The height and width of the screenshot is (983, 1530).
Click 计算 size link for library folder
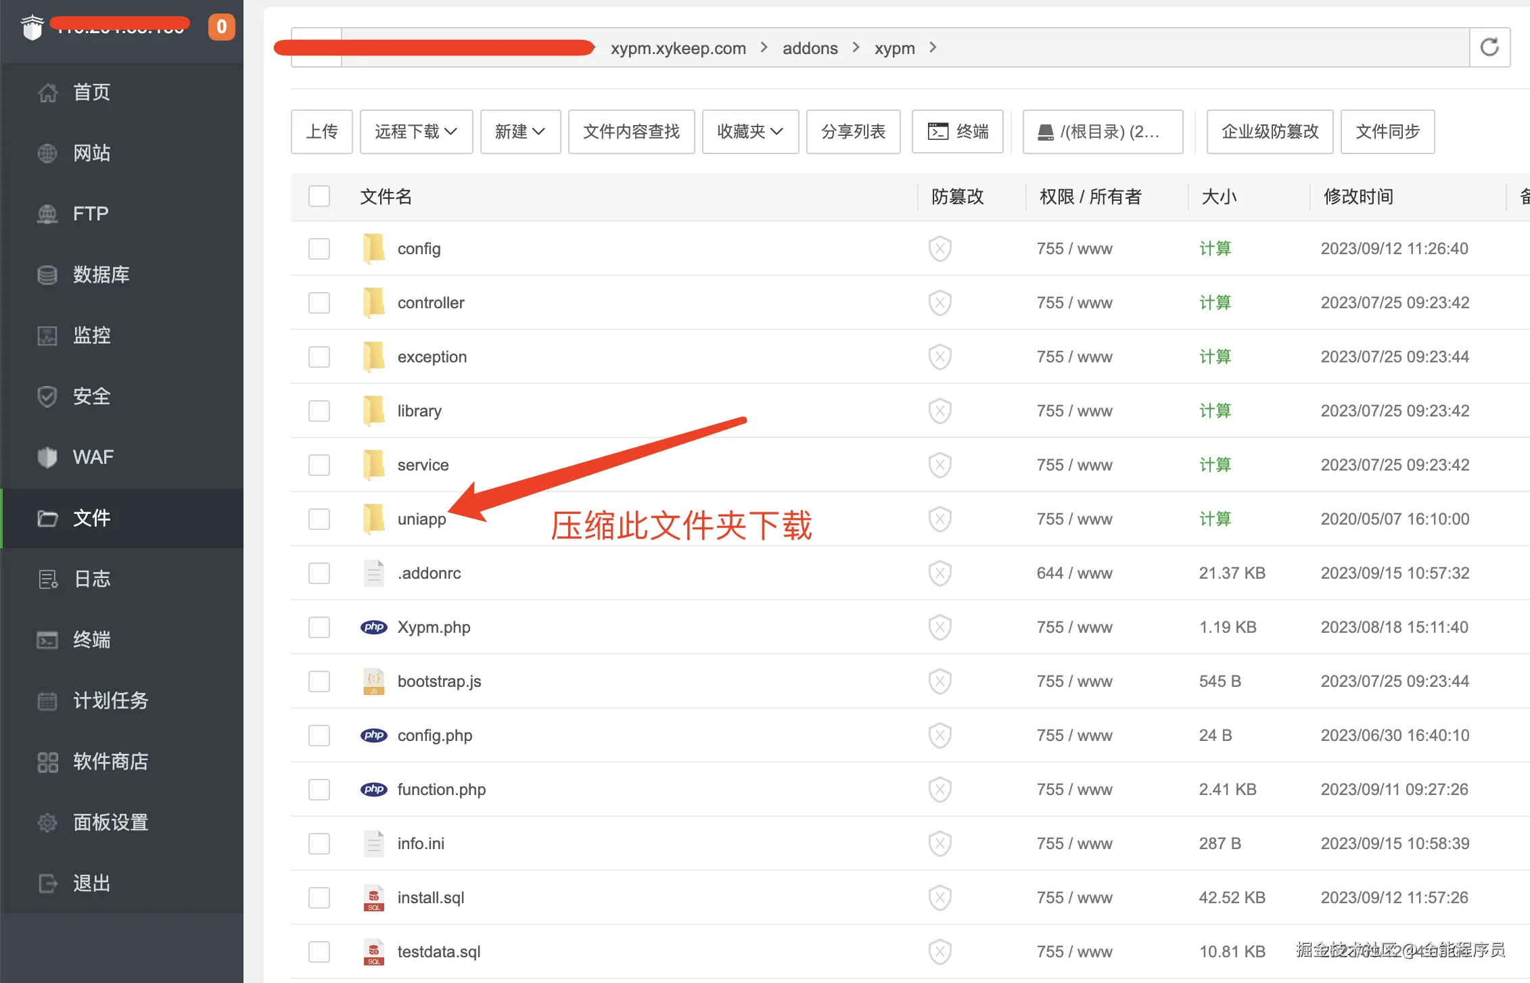pyautogui.click(x=1215, y=410)
